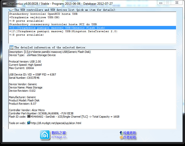Click Manufacturer: Generic text

[x=22, y=97]
